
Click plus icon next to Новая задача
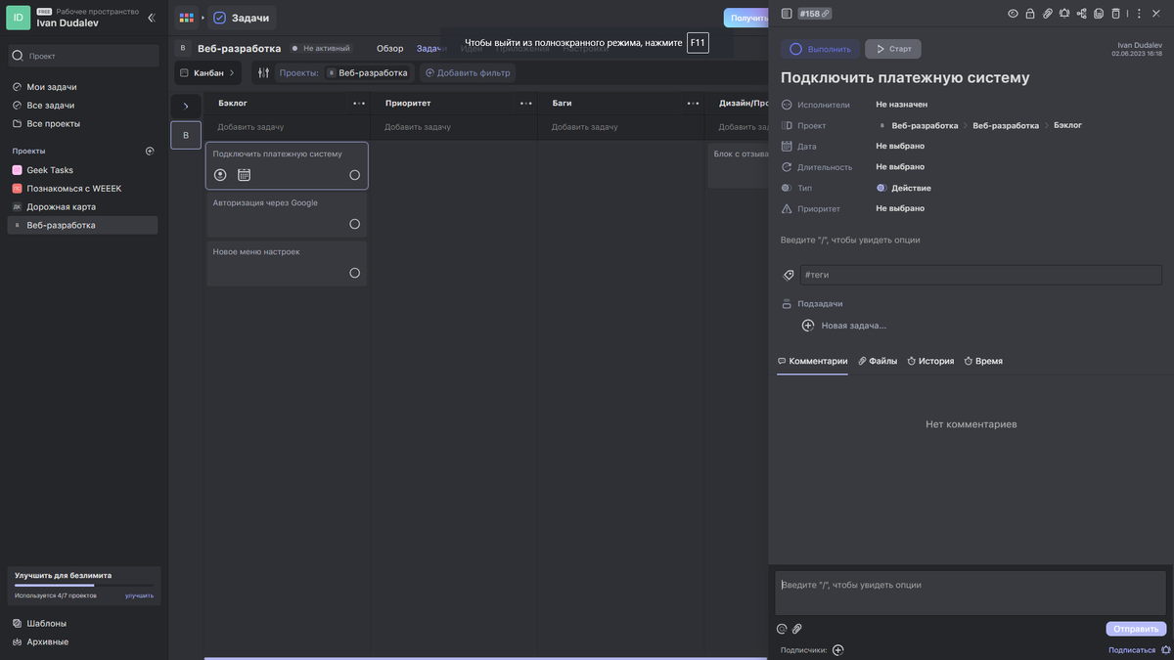(808, 326)
